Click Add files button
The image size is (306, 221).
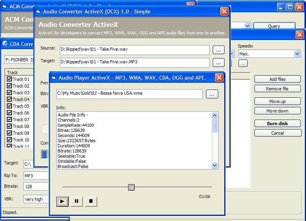click(x=277, y=79)
